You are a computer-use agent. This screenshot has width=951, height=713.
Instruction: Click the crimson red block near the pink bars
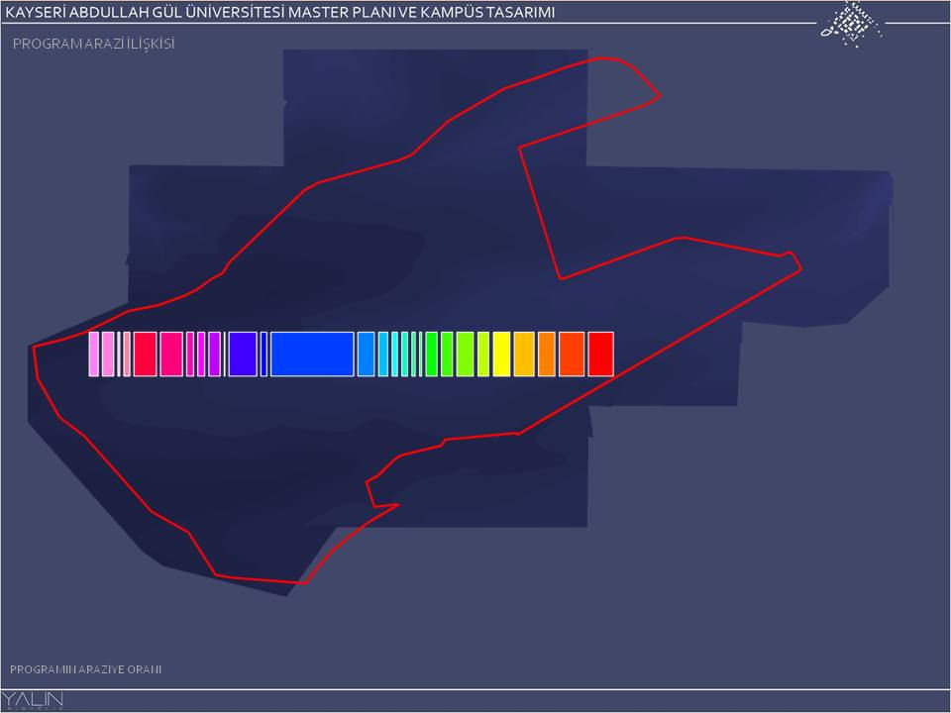point(145,355)
